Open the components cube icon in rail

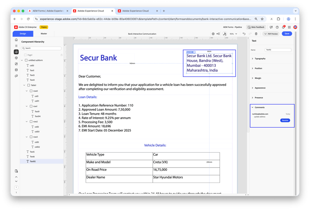(16, 58)
